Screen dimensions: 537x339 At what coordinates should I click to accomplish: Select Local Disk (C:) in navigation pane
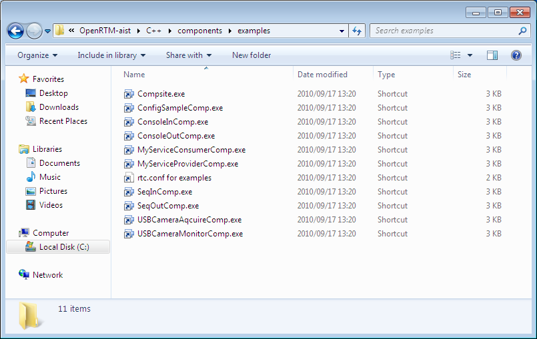click(58, 247)
